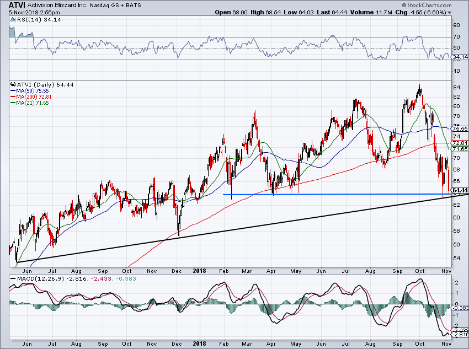Image resolution: width=469 pixels, height=349 pixels.
Task: Click the 64.44 last price tag on right axis
Action: [460, 190]
